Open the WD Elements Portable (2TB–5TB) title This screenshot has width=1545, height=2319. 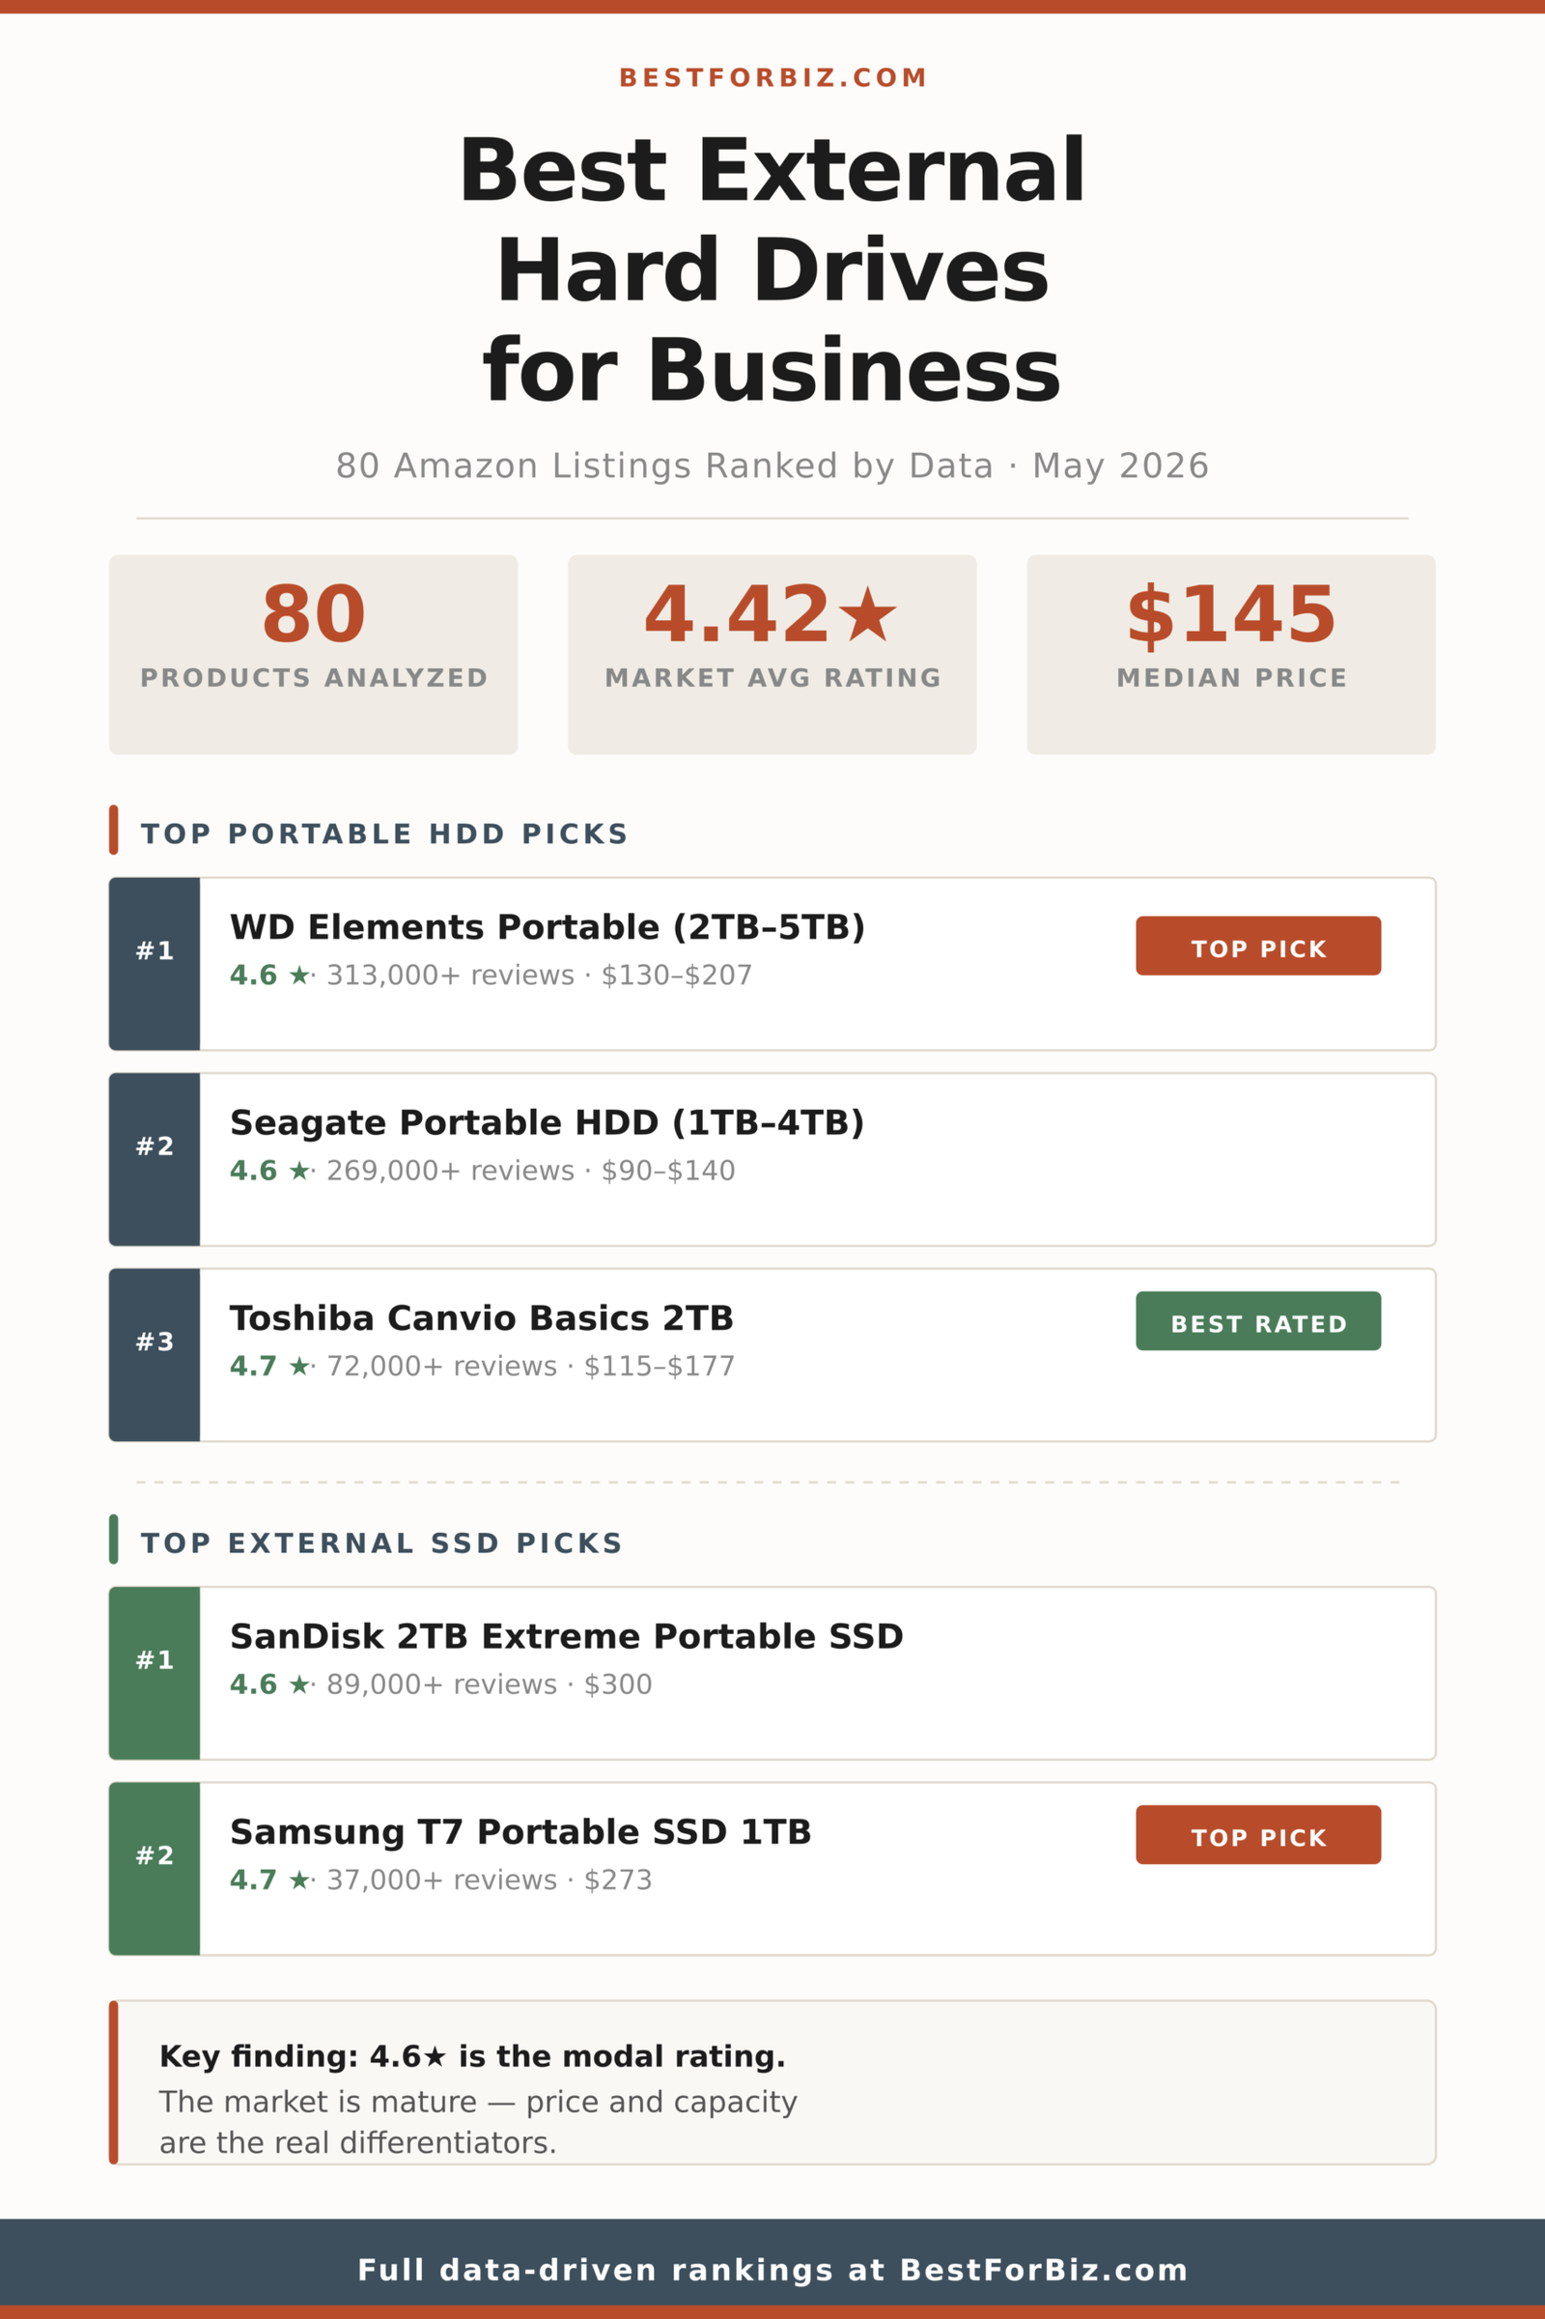click(547, 927)
